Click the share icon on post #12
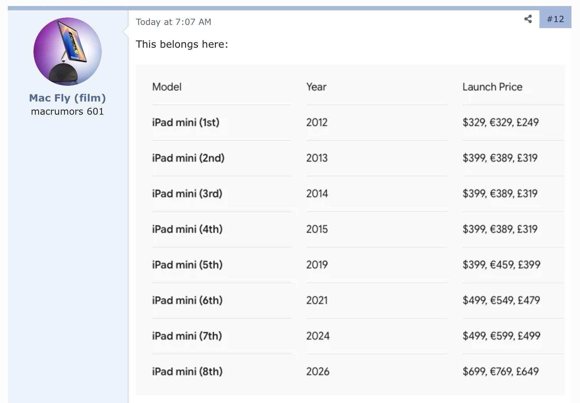 pos(528,19)
